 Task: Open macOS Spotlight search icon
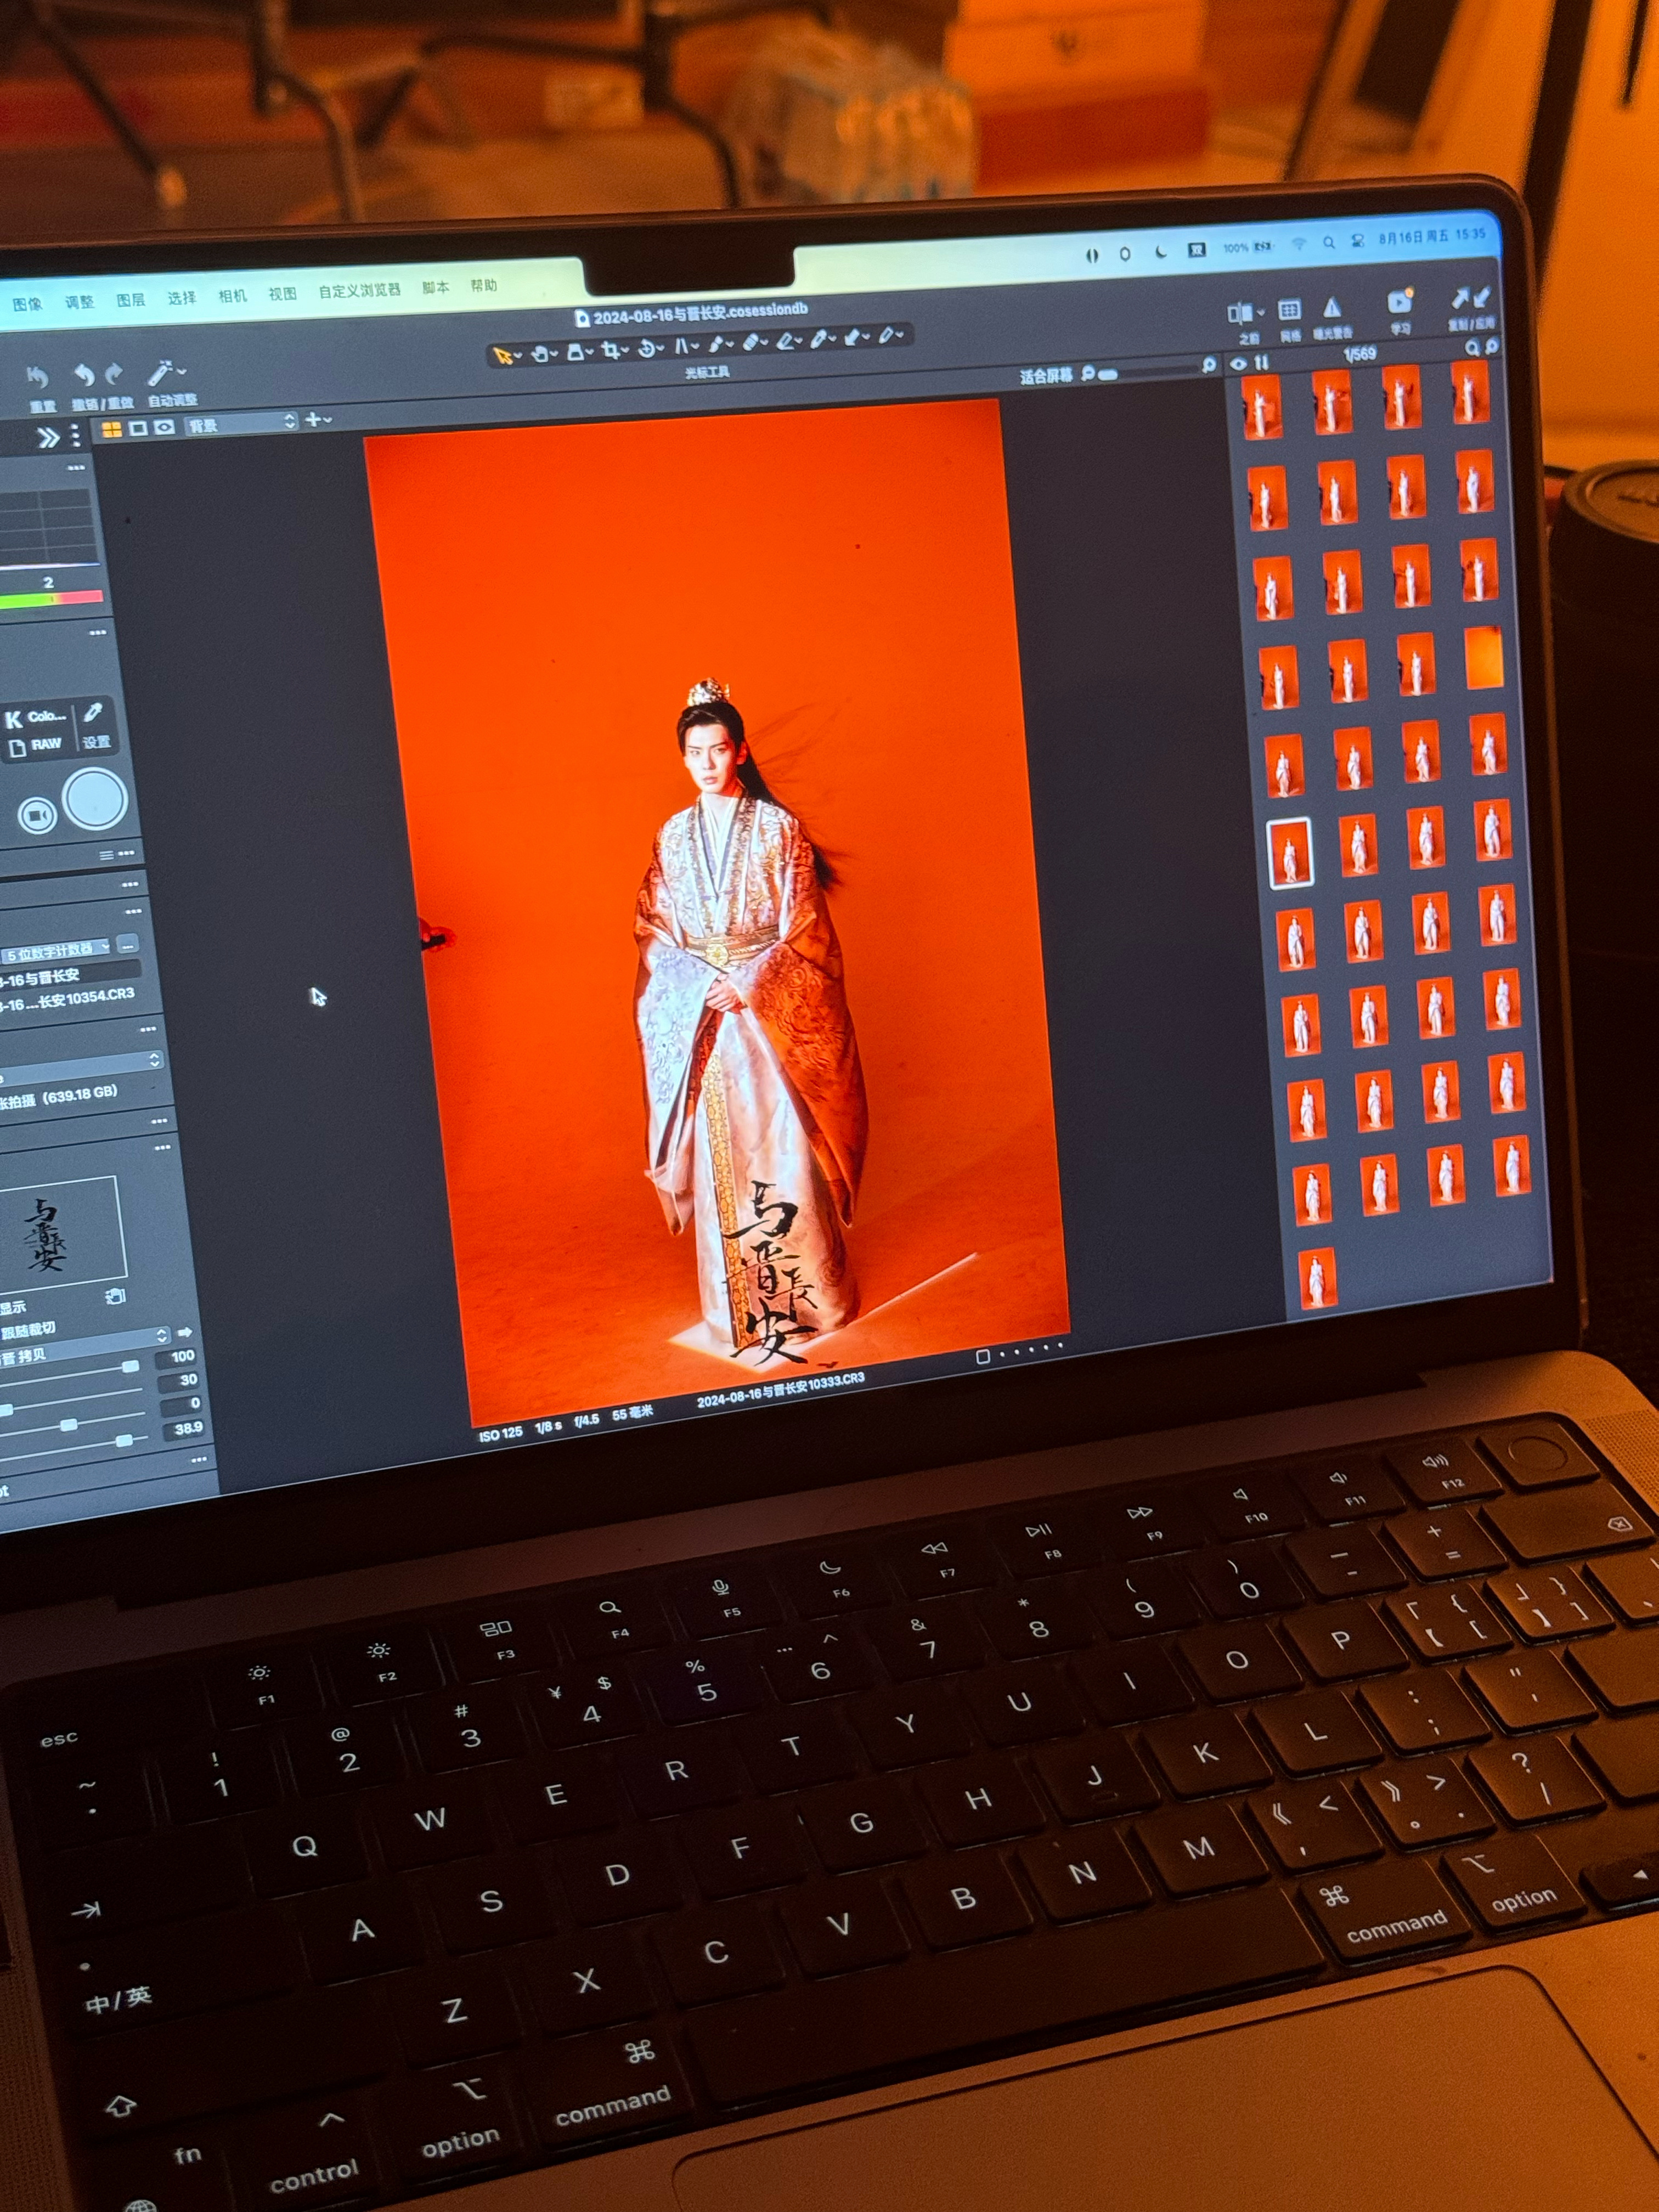pos(1328,243)
